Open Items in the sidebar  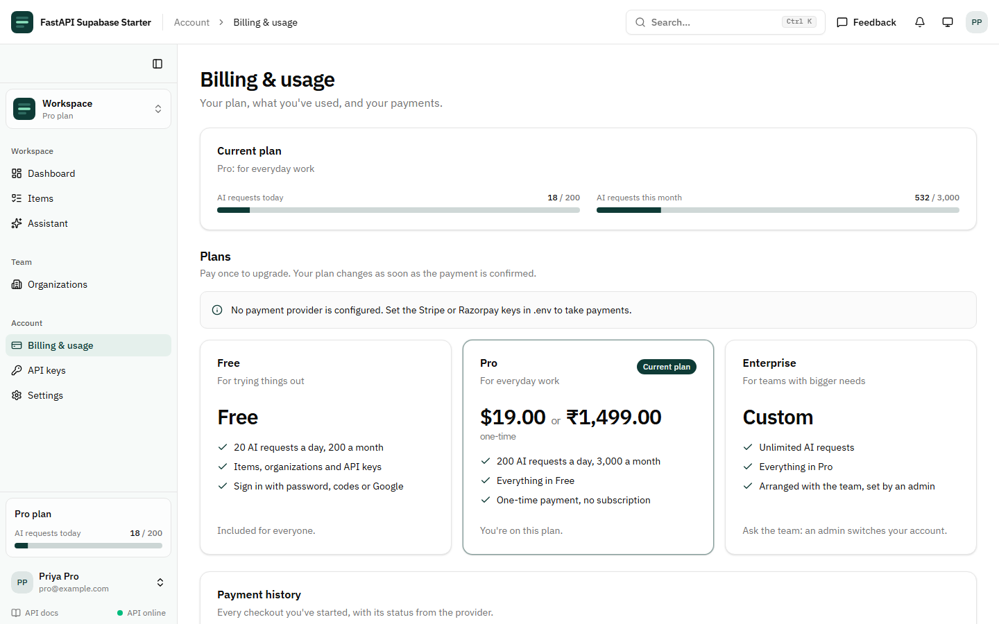click(x=88, y=198)
